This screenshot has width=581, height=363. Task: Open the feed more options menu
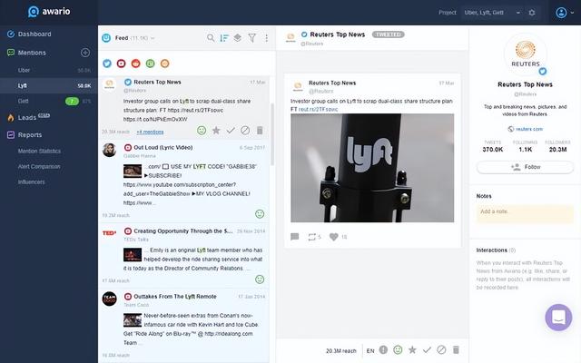(266, 38)
